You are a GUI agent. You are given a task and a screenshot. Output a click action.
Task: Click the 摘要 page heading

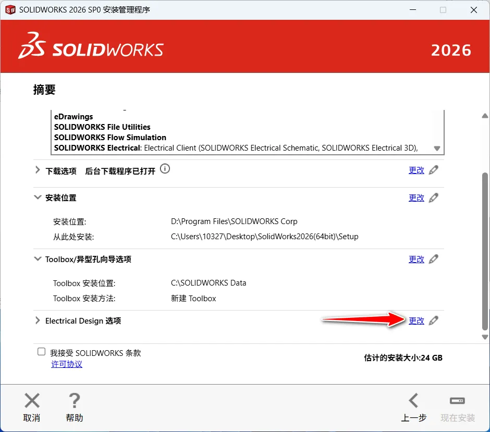44,90
